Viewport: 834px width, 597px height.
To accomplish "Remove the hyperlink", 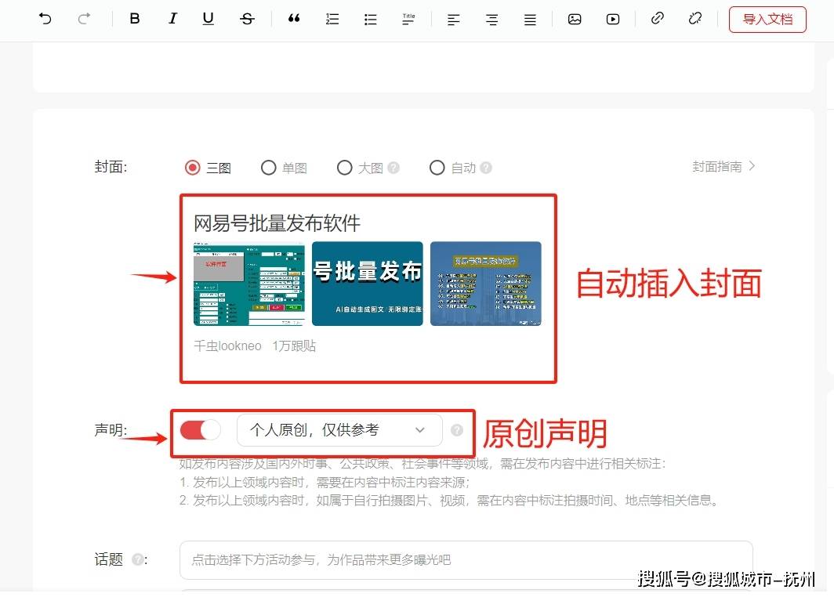I will tap(695, 19).
